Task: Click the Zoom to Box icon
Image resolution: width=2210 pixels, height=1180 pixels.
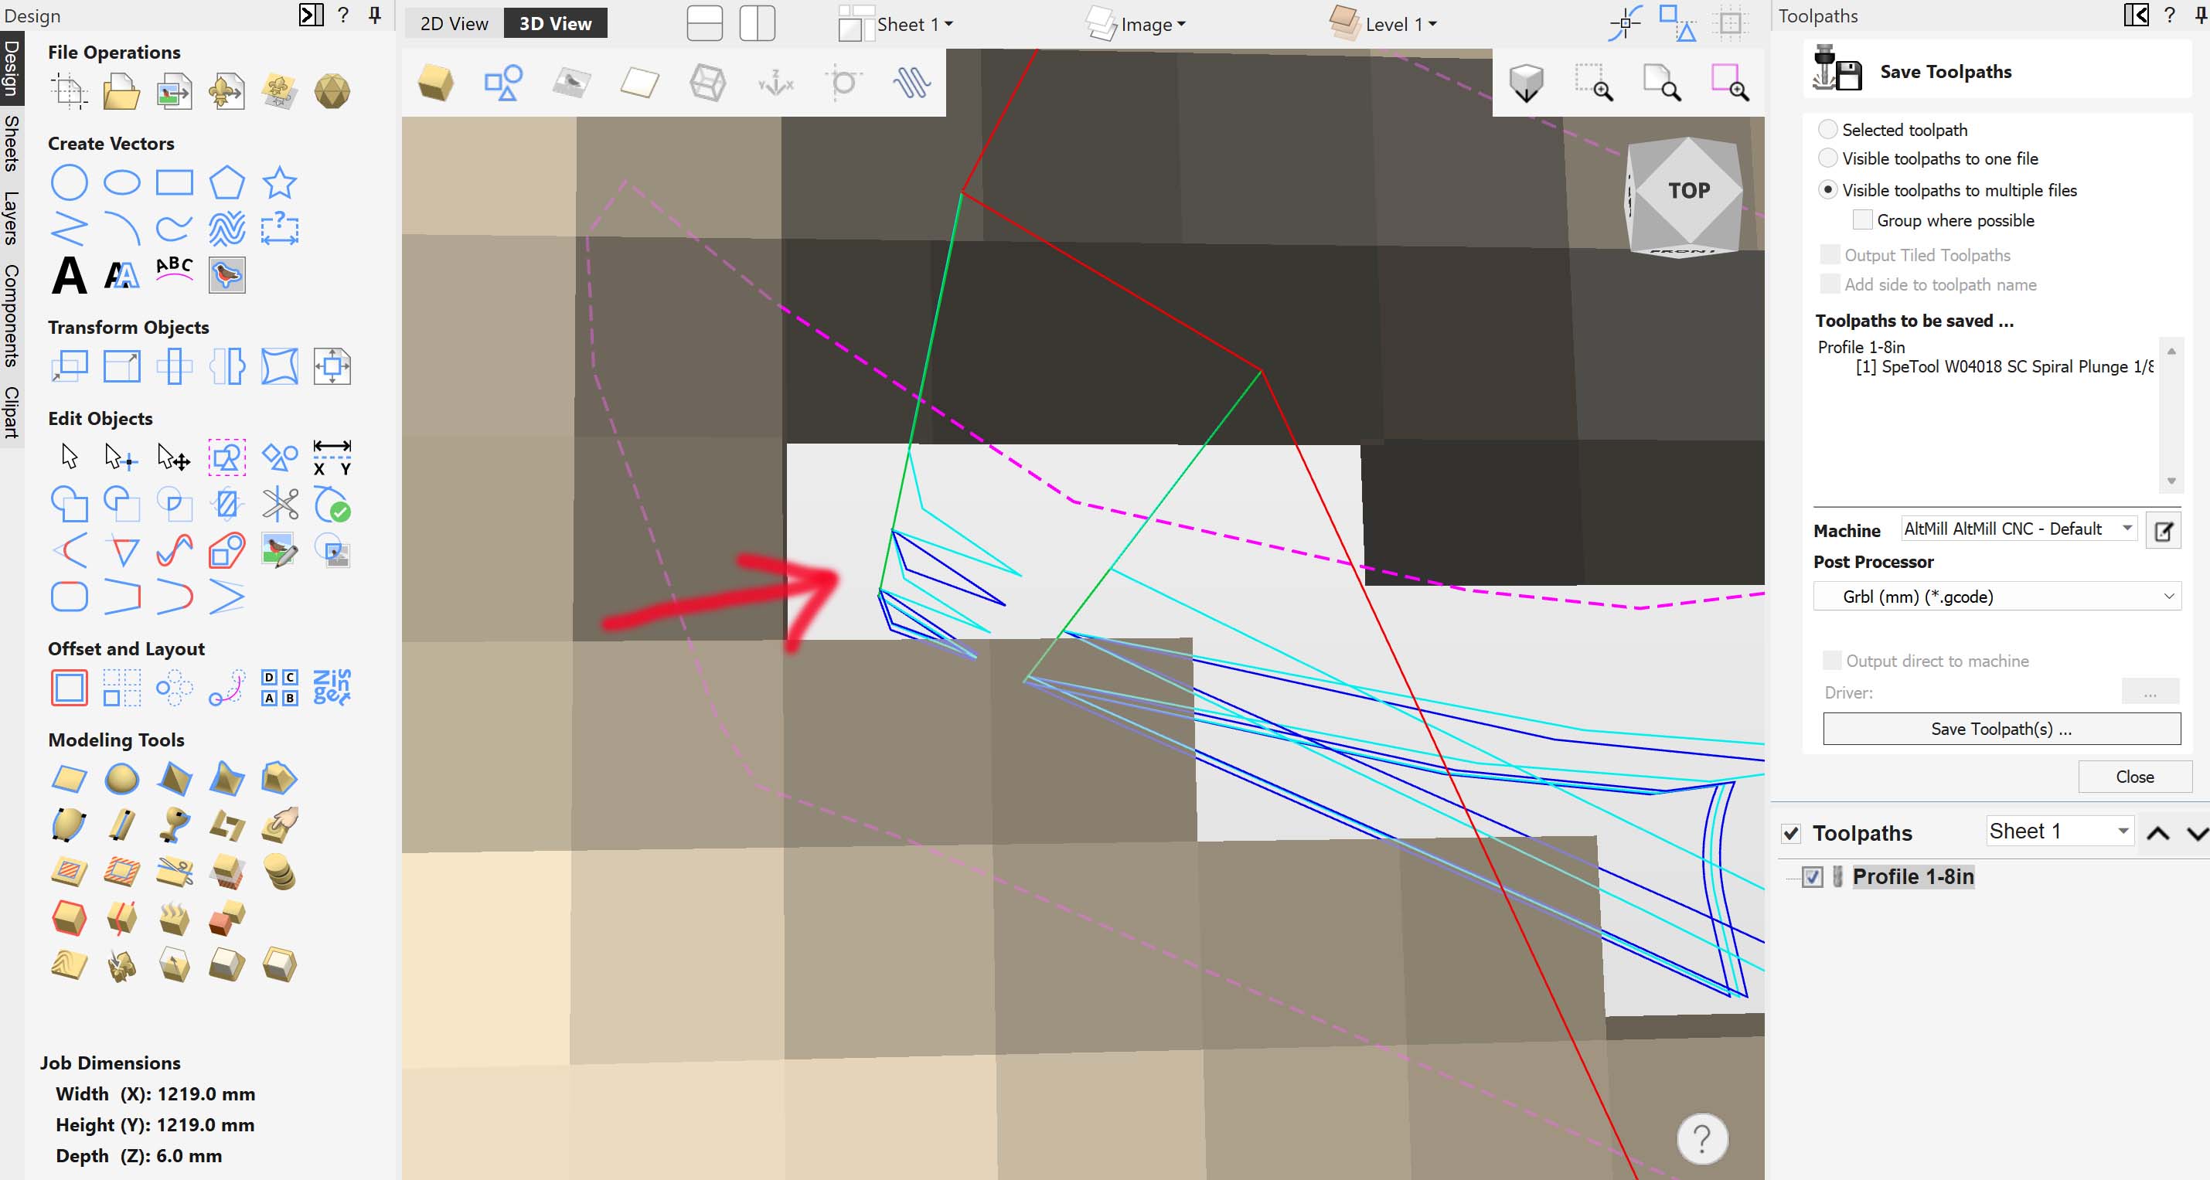Action: (x=1593, y=83)
